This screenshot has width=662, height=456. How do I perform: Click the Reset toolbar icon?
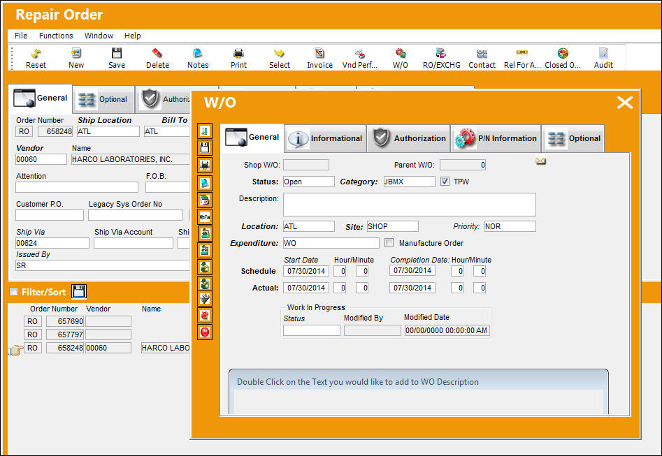click(x=36, y=58)
